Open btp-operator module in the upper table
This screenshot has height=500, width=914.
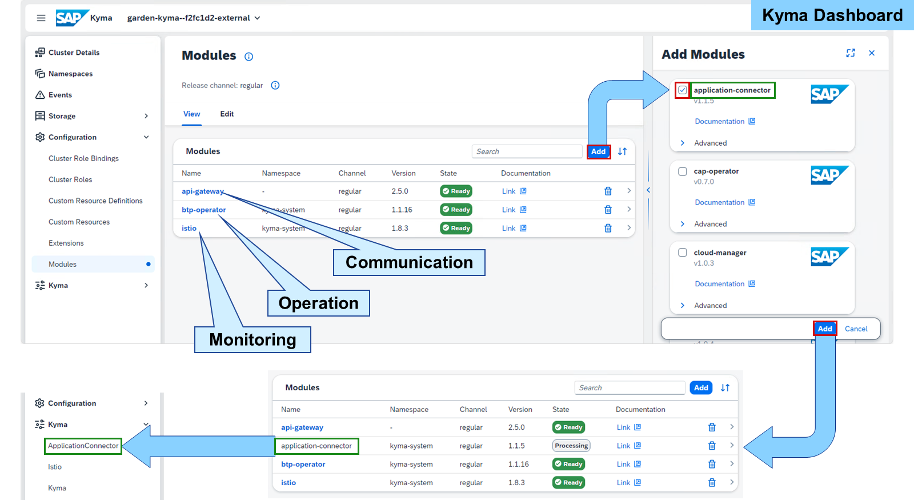pos(204,210)
